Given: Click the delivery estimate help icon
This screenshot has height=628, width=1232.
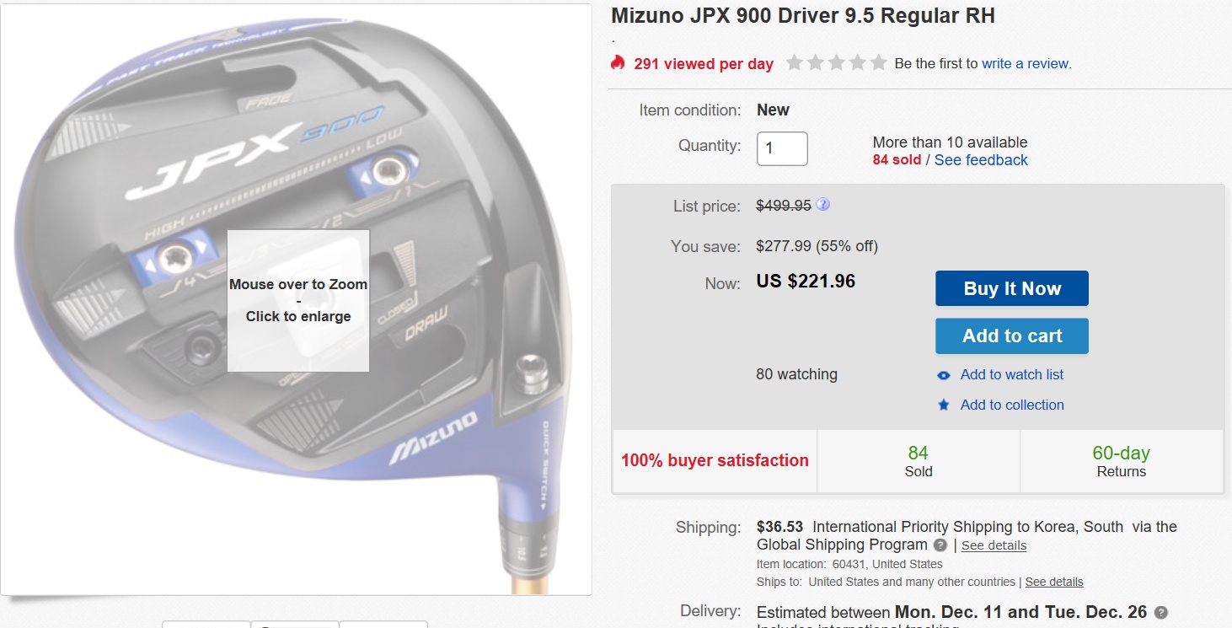Looking at the screenshot, I should [1161, 612].
